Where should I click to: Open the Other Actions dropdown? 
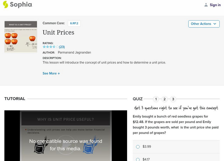click(x=204, y=24)
